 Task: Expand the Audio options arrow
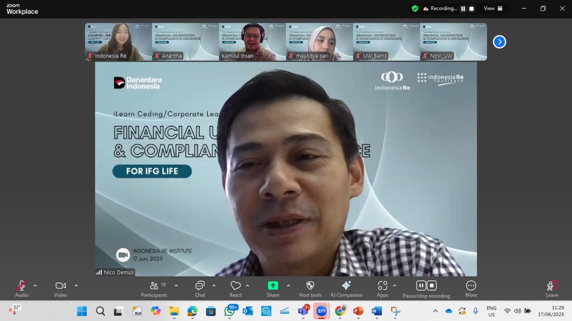[x=35, y=286]
